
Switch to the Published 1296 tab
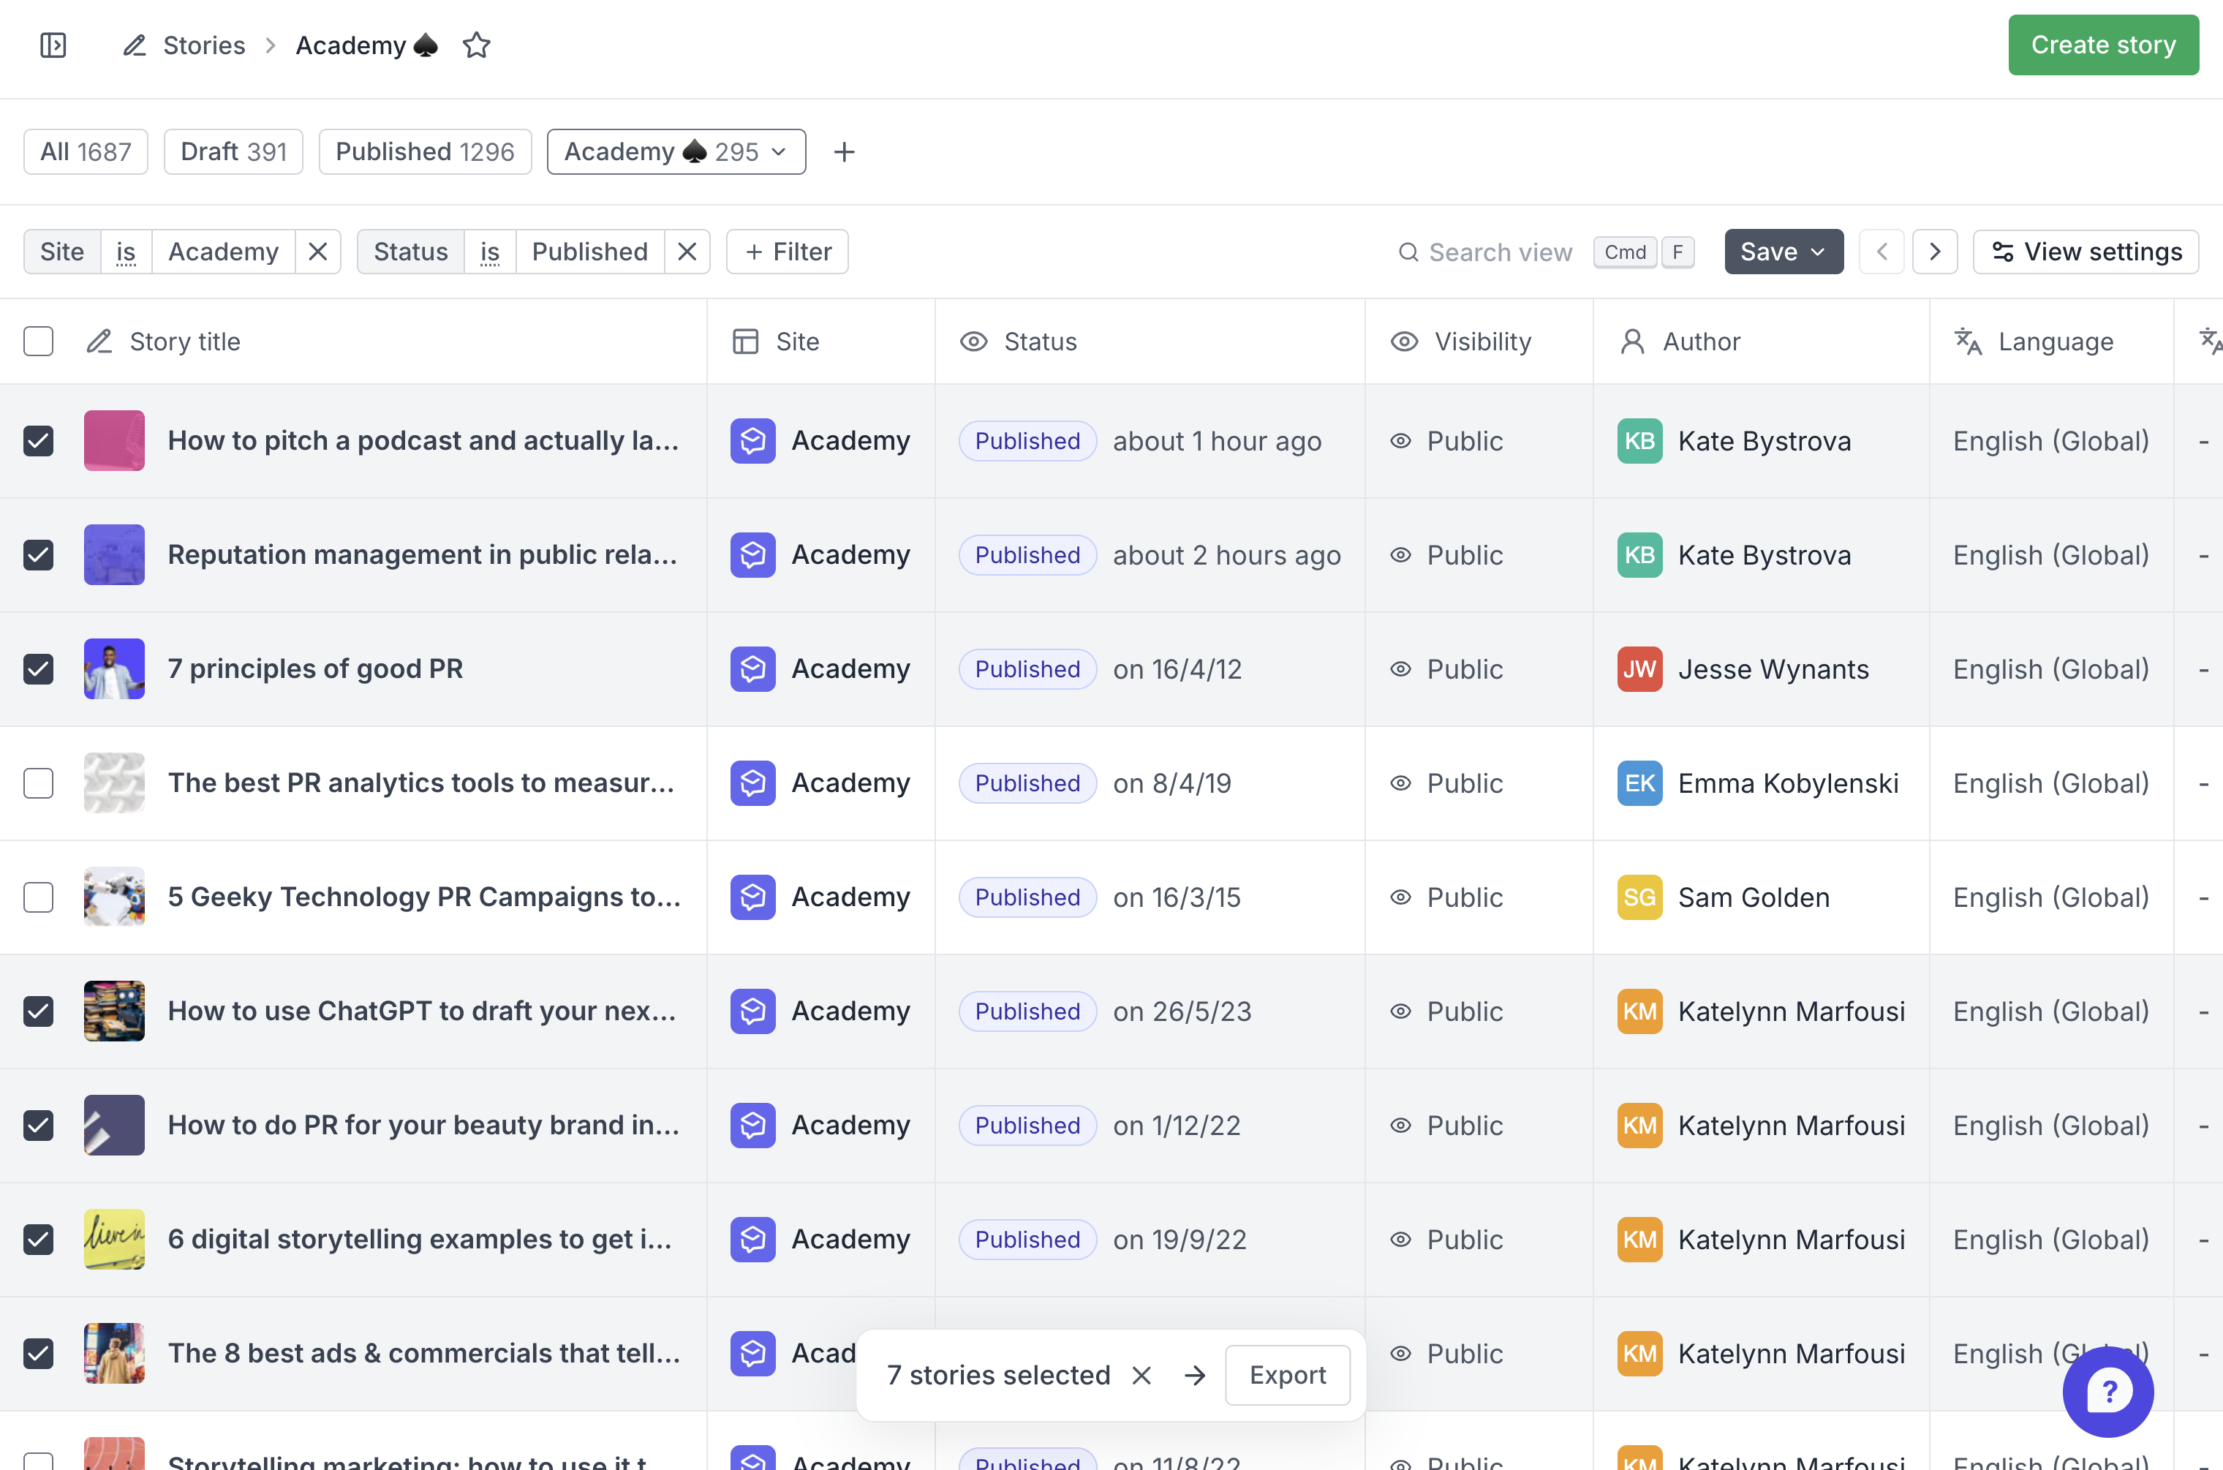pos(425,152)
